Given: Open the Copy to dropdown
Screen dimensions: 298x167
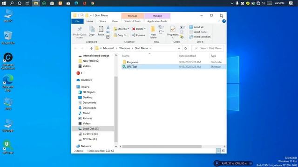Looking at the screenshot, I should (x=121, y=35).
